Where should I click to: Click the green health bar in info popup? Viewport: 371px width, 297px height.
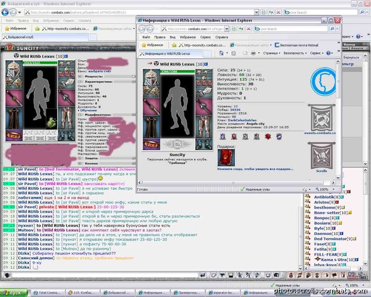point(177,72)
